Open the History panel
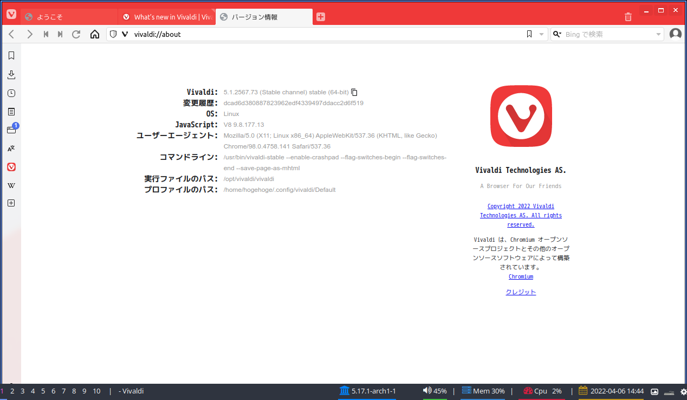 click(x=11, y=93)
